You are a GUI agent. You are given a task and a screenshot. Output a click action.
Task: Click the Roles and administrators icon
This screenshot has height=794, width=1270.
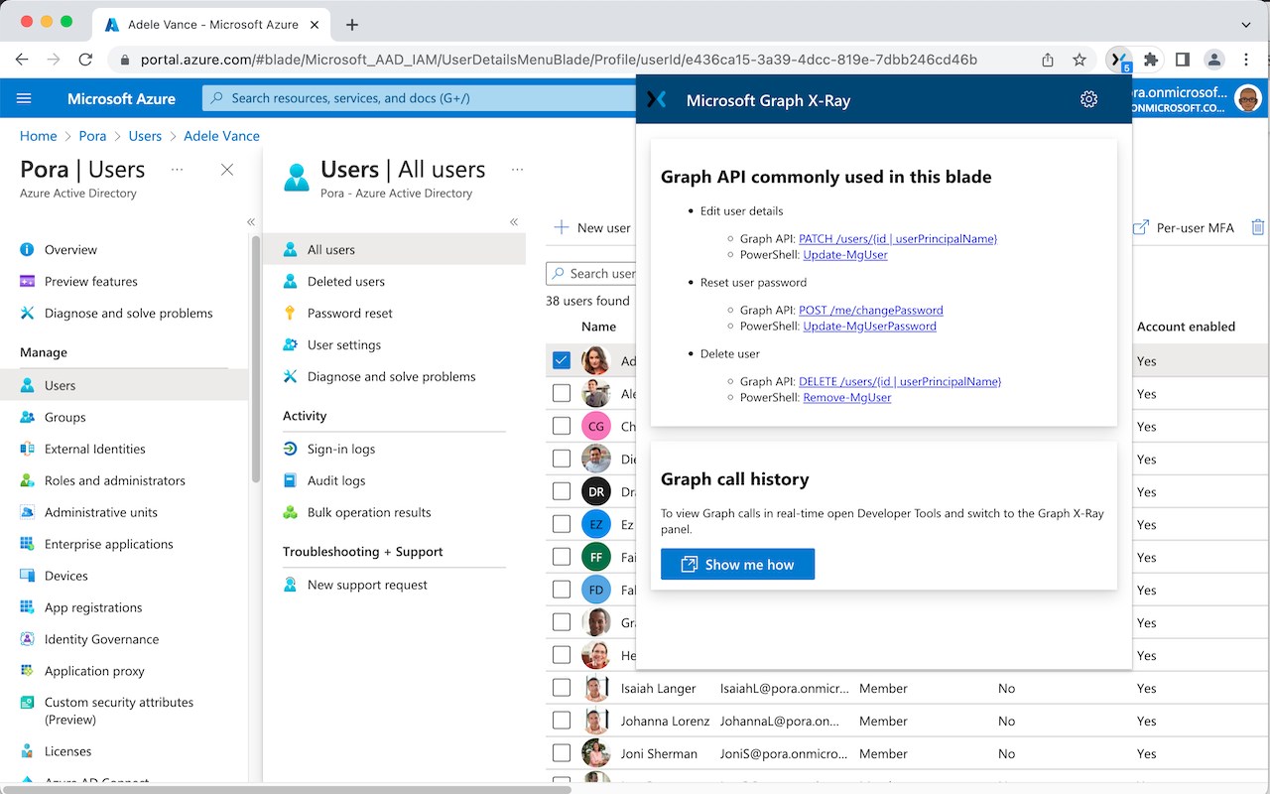[x=27, y=480]
